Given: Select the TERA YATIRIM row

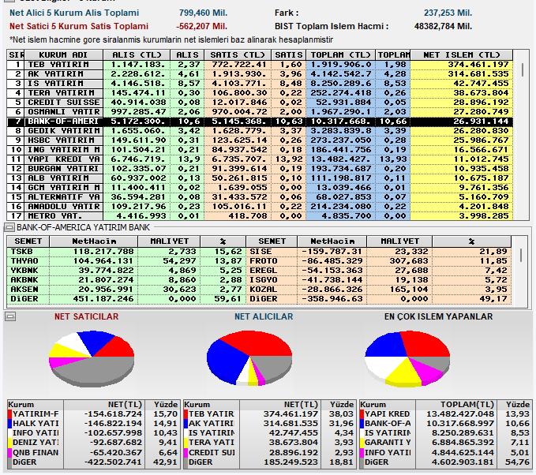Looking at the screenshot, I should coord(260,93).
